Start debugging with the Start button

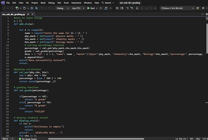point(91,8)
